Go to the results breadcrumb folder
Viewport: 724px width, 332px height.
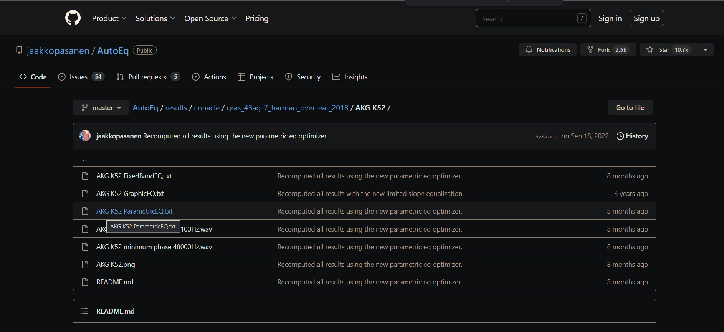[176, 108]
